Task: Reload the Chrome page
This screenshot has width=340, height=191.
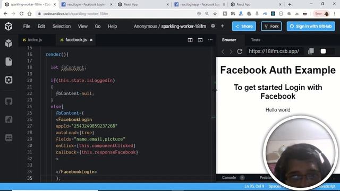Action: [x=21, y=14]
